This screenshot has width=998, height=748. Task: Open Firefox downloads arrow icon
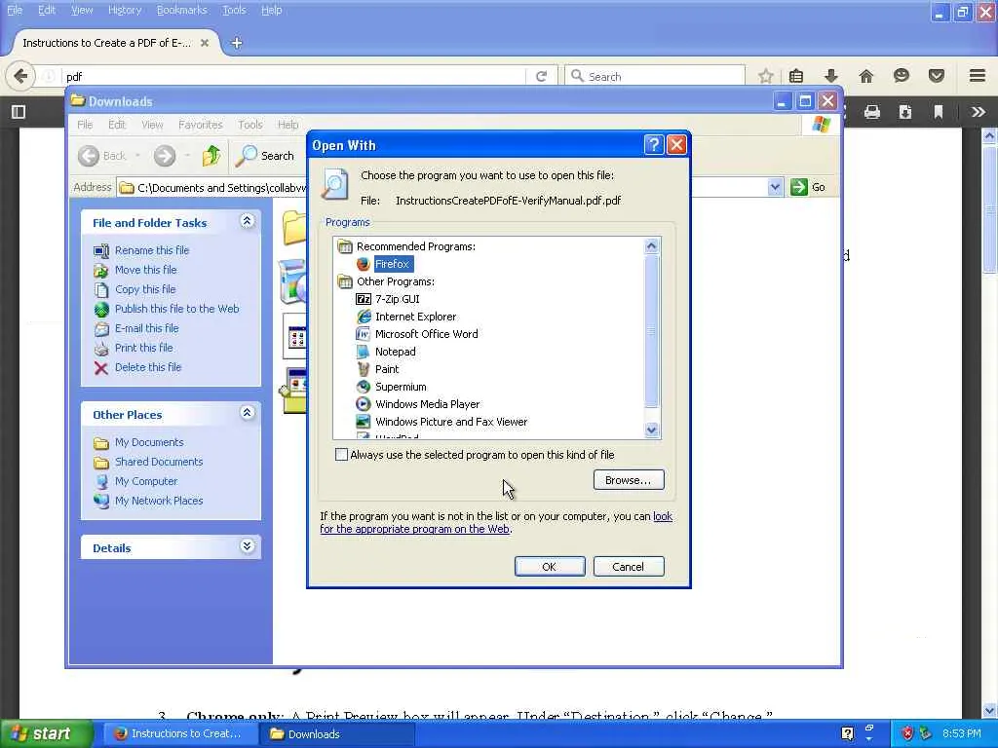831,76
